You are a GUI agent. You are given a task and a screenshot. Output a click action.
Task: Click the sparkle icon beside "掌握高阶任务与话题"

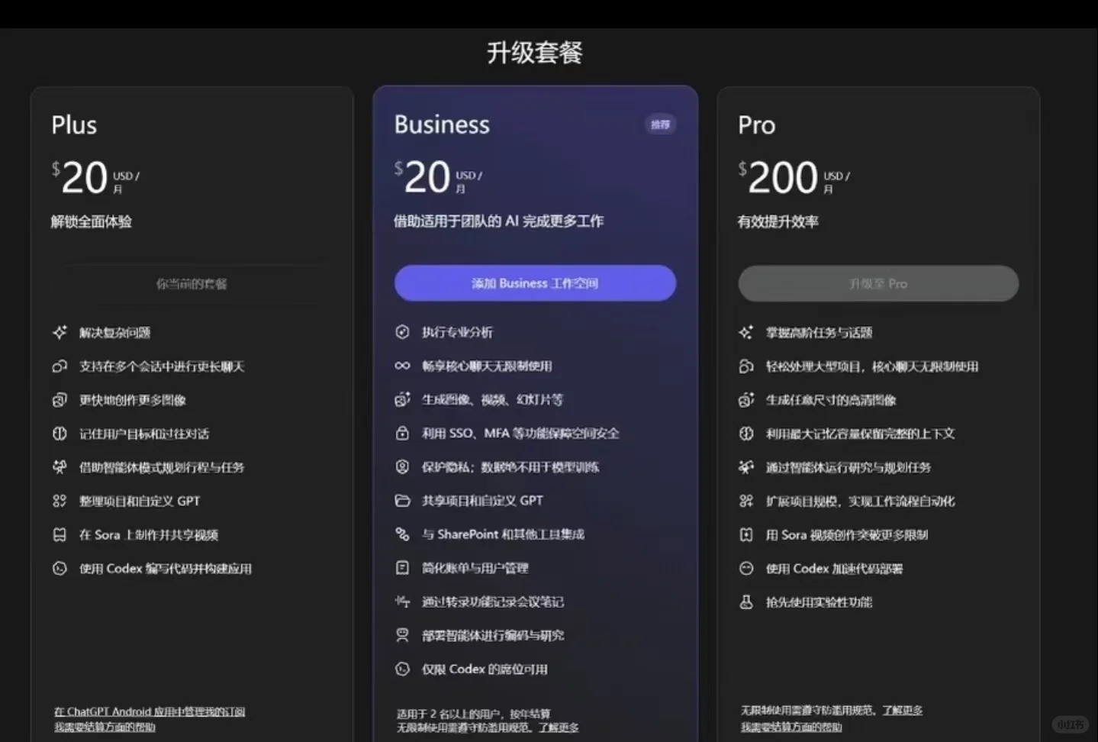pyautogui.click(x=746, y=332)
